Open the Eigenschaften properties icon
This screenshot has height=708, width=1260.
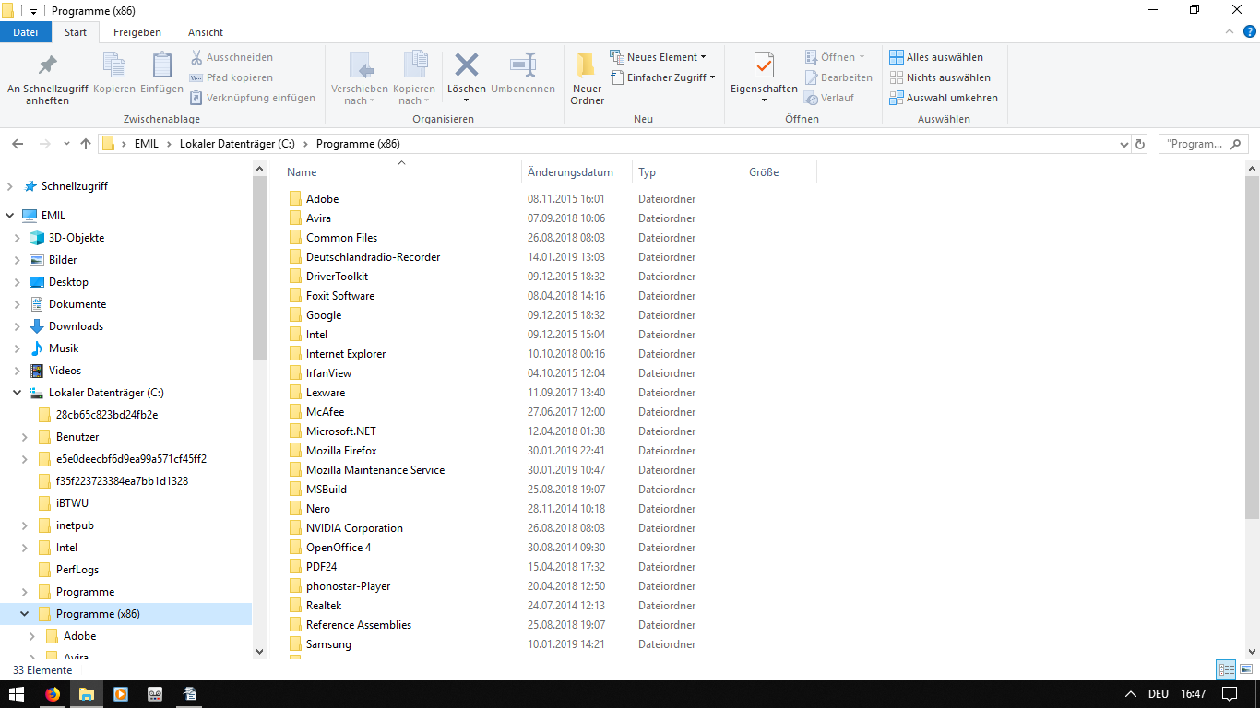[x=764, y=67]
